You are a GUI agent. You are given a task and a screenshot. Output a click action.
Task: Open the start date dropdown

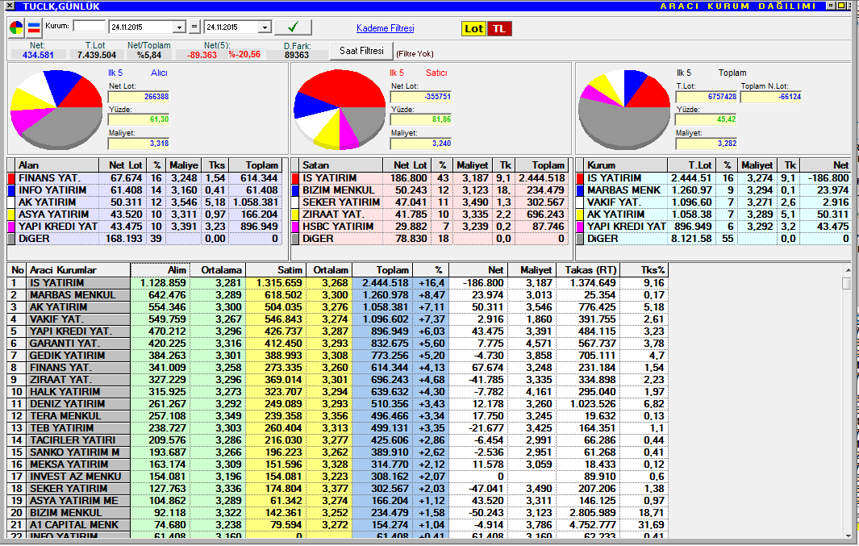click(x=179, y=27)
